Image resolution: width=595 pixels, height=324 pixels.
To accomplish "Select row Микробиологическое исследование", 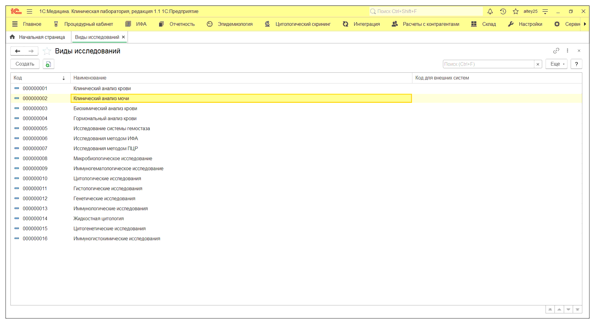I will (x=296, y=158).
